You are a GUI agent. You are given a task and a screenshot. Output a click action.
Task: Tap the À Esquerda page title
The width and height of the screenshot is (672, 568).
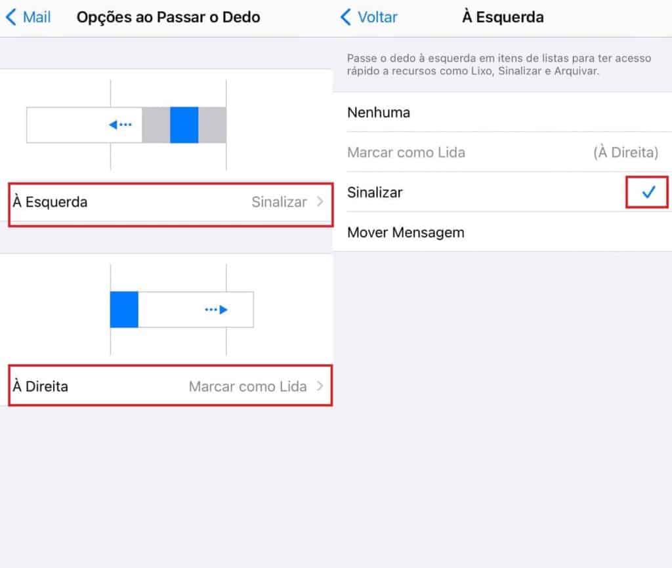pyautogui.click(x=503, y=17)
